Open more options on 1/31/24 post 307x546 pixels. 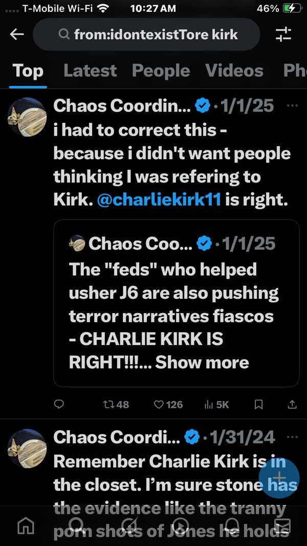click(x=293, y=437)
